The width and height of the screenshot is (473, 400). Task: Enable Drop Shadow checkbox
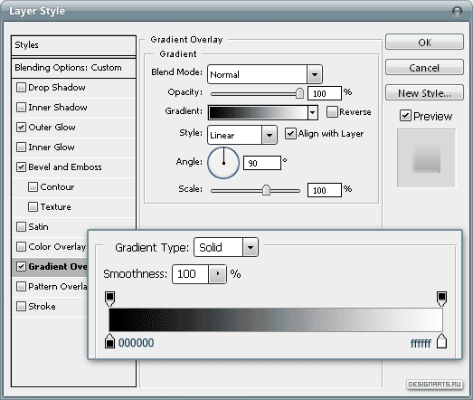pos(21,88)
